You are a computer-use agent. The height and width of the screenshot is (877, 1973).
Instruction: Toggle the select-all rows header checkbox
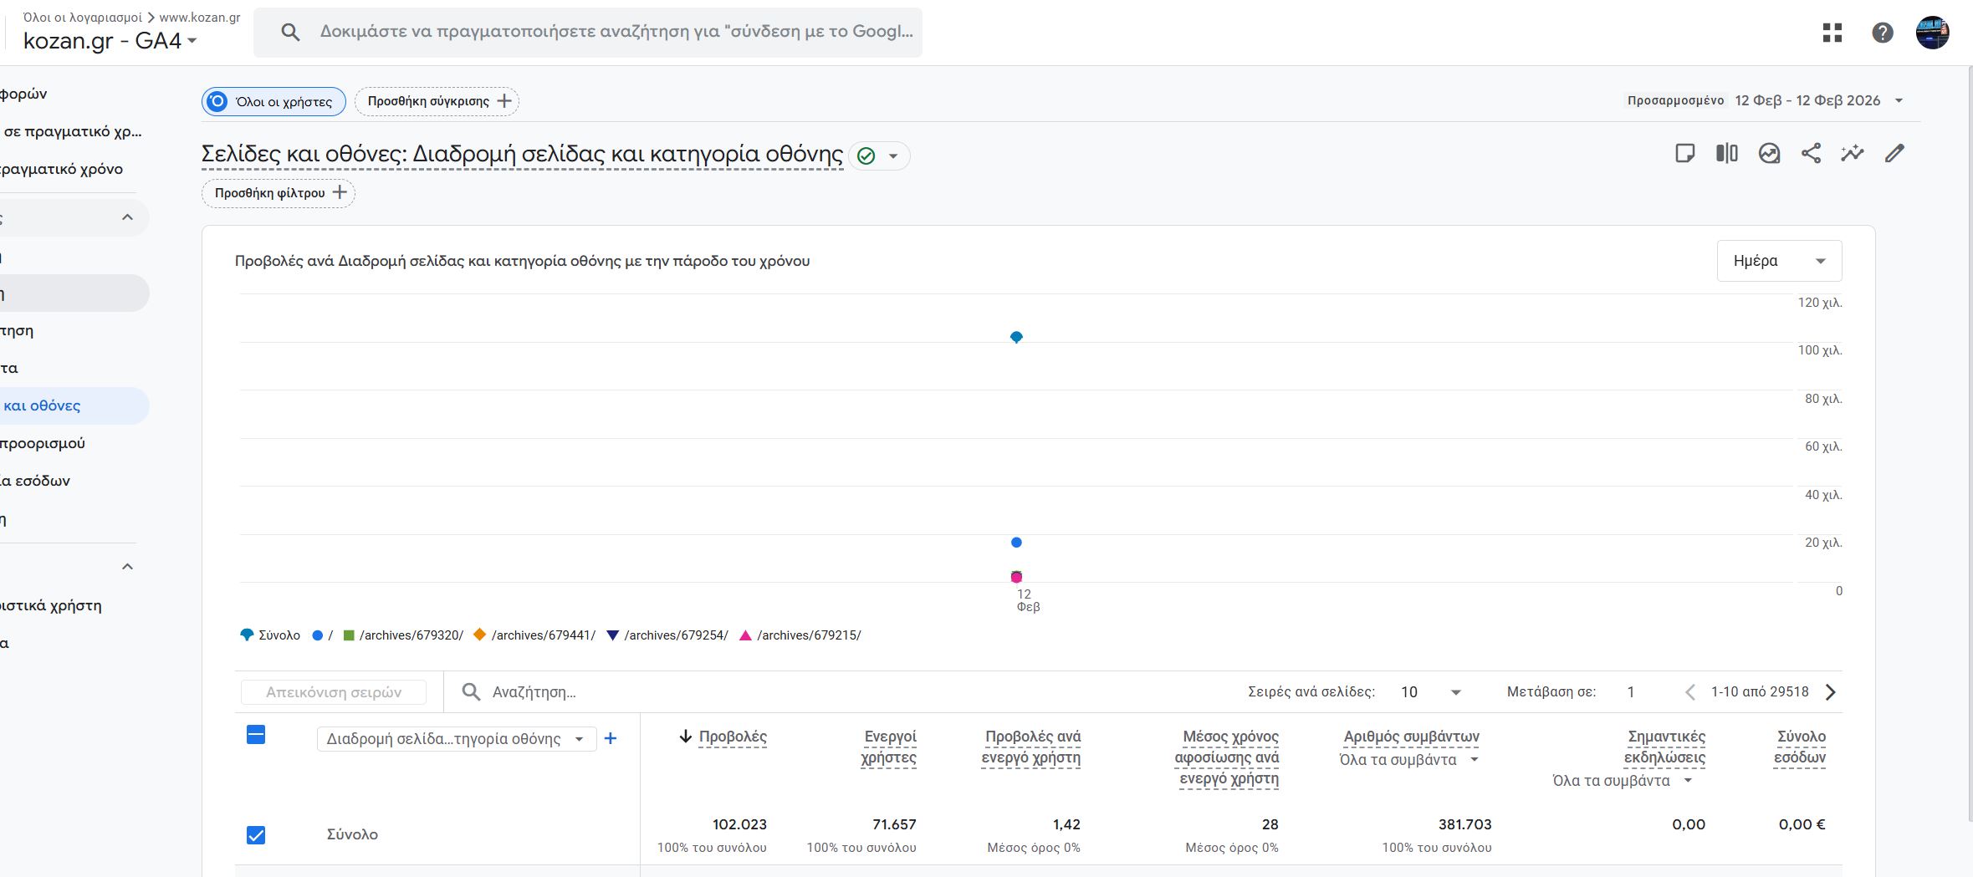[256, 736]
